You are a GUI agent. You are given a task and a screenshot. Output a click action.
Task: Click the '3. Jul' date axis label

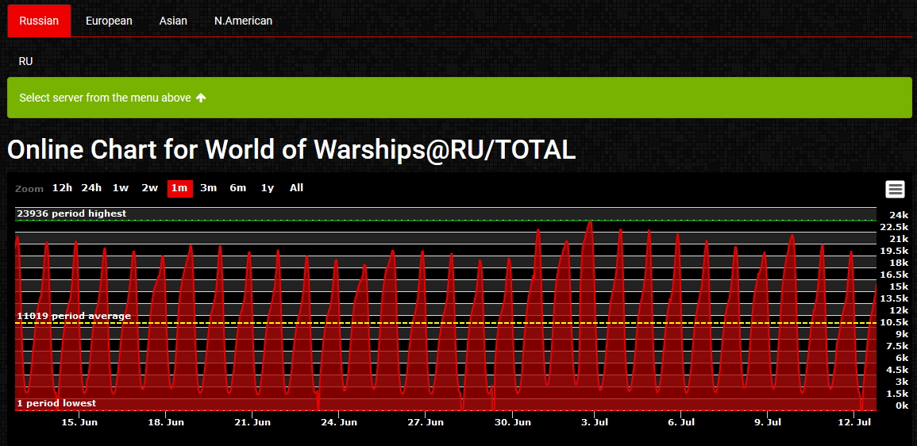(x=594, y=422)
